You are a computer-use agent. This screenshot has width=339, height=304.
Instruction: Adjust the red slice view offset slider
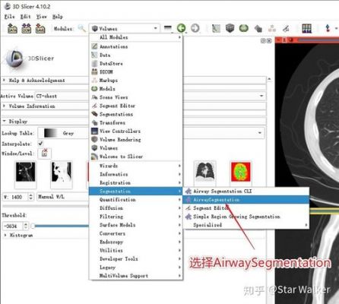pyautogui.click(x=318, y=40)
